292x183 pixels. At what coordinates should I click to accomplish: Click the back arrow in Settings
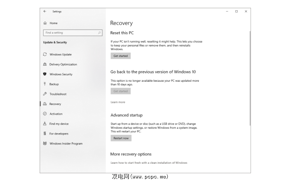(45, 11)
